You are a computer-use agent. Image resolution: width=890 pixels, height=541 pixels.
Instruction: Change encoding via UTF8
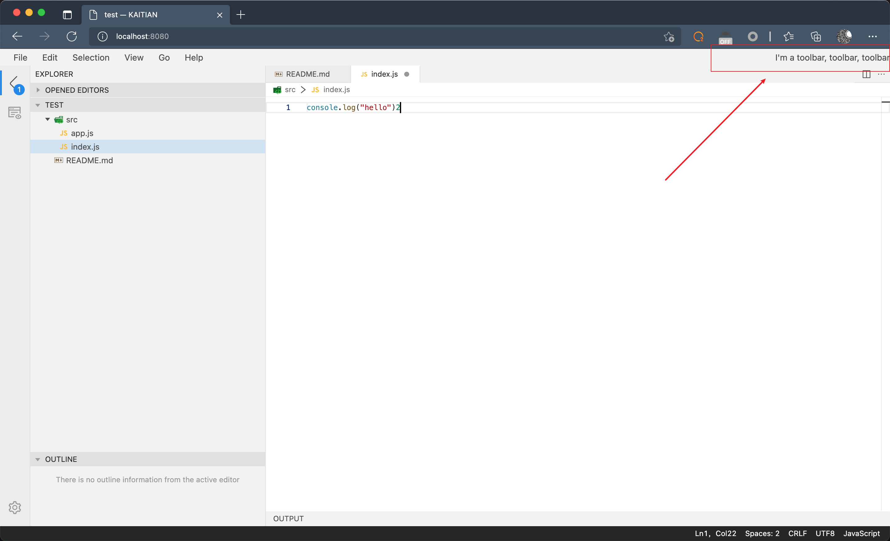[x=825, y=533]
